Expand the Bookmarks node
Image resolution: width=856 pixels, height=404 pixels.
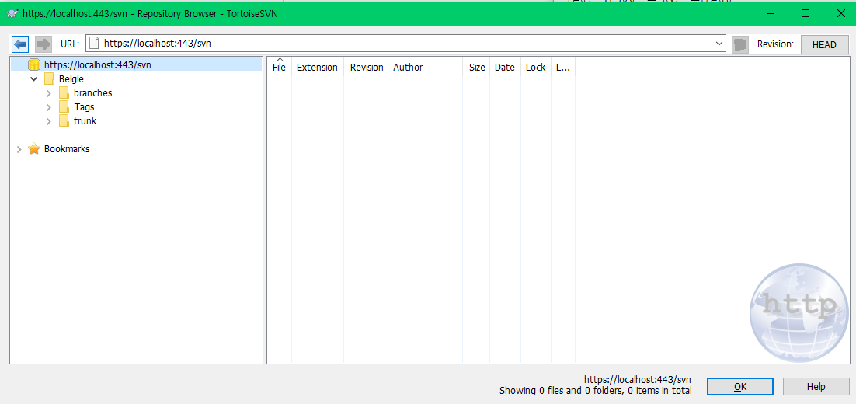pos(19,149)
